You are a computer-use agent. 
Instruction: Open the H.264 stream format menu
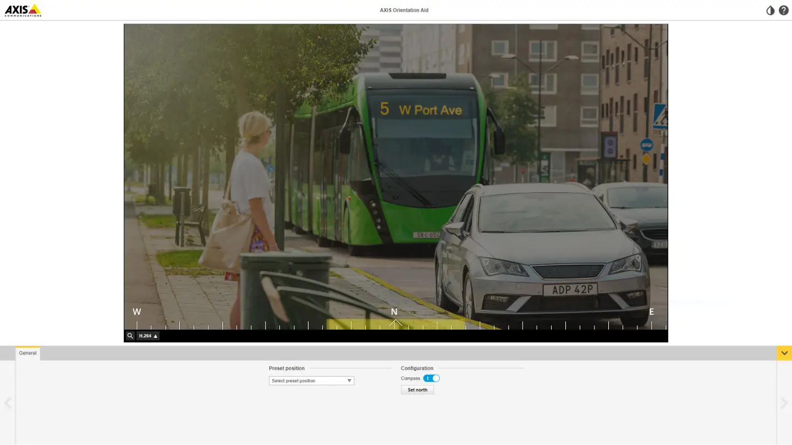tap(148, 336)
